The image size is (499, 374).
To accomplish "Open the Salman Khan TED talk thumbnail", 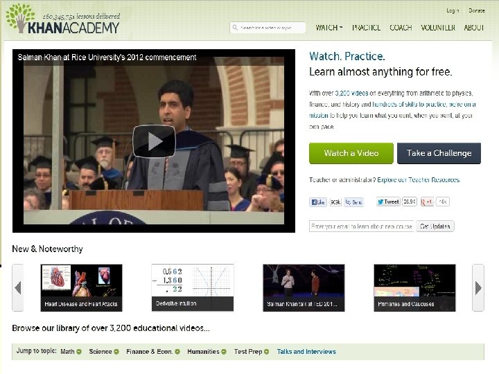I will click(x=304, y=288).
